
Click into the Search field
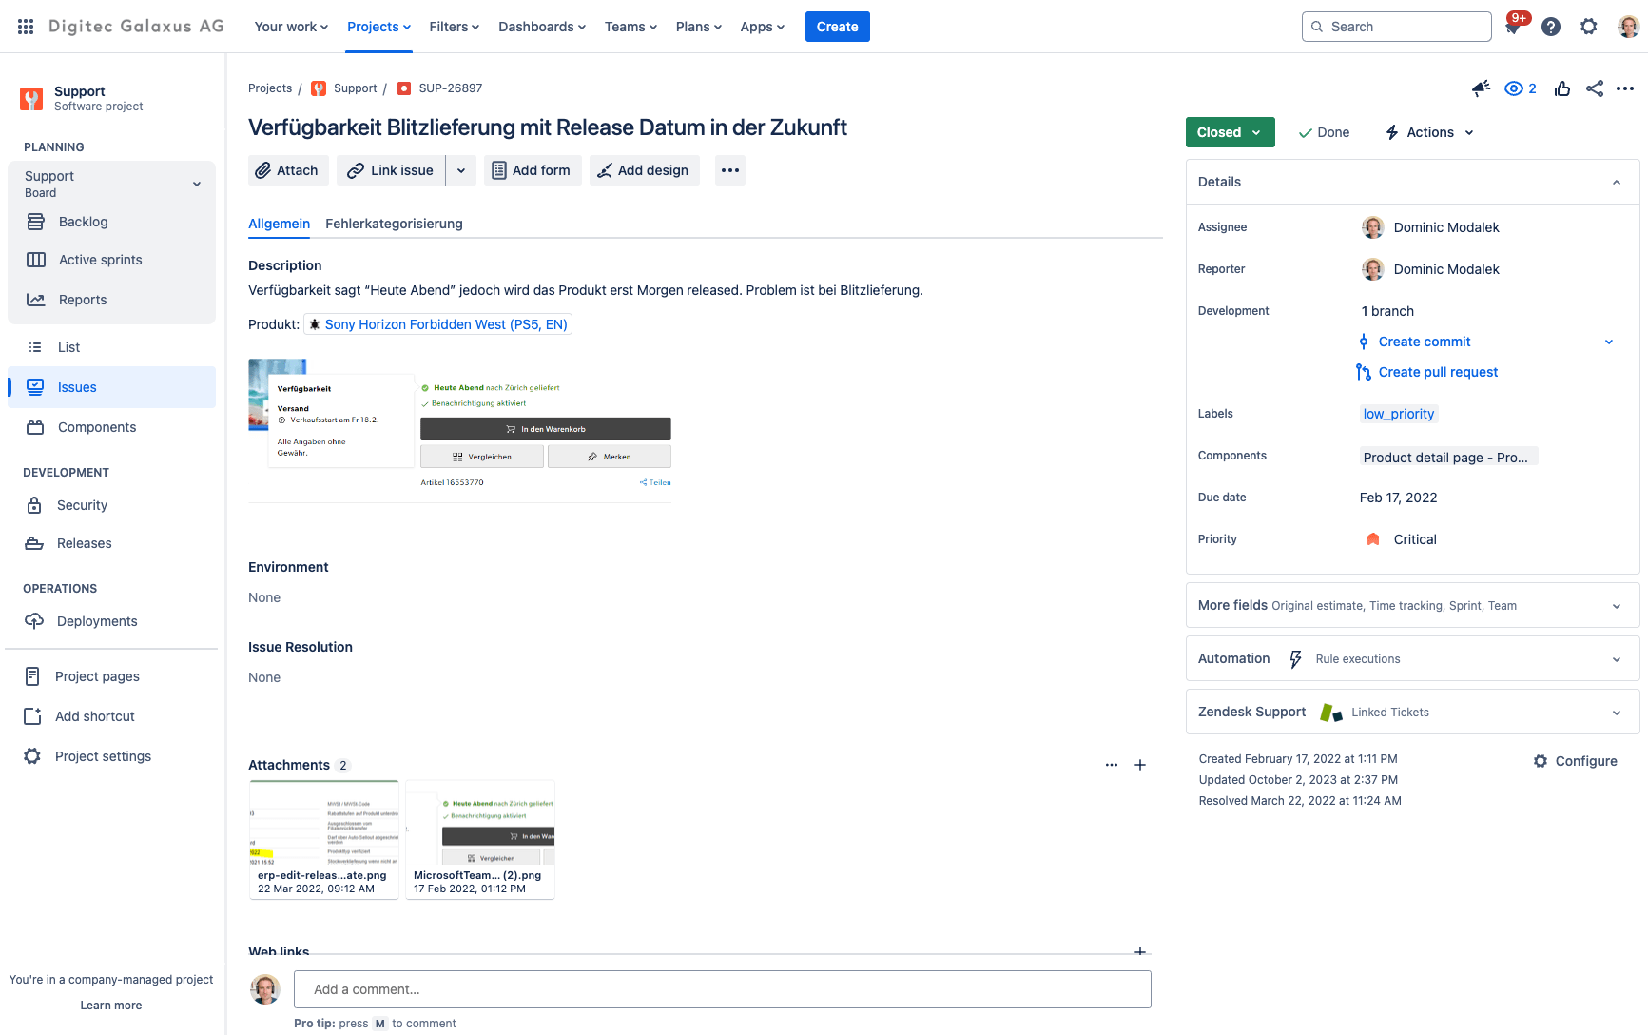1396,27
